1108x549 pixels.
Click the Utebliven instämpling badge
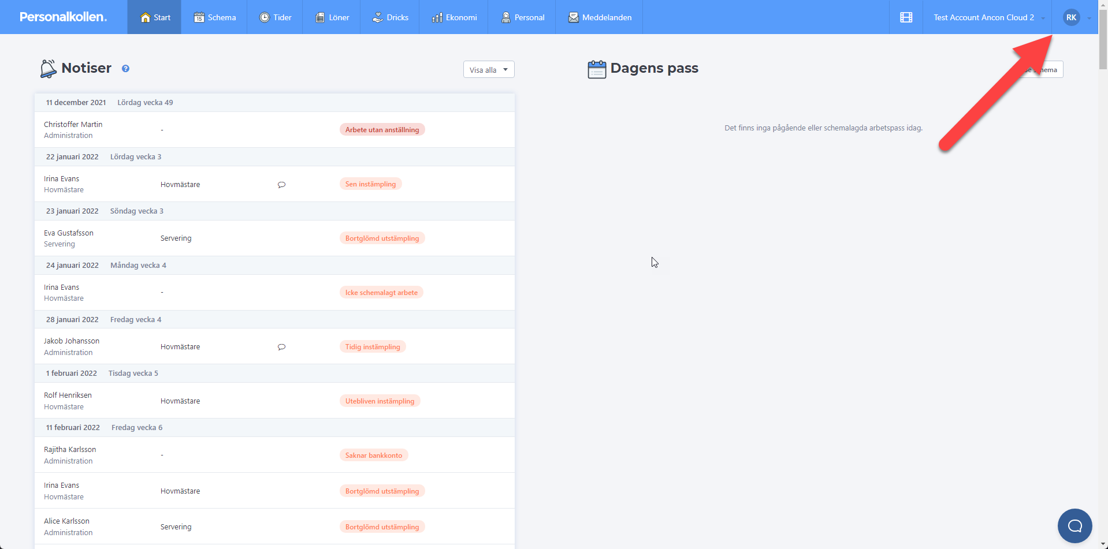click(x=380, y=401)
